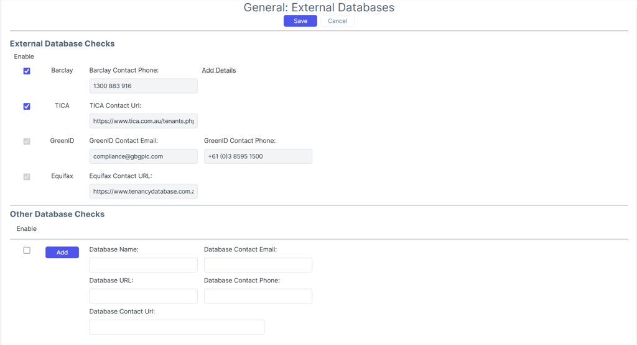Viewport: 637px width, 345px height.
Task: Uncheck the Barclay enable checkbox
Action: pyautogui.click(x=27, y=71)
